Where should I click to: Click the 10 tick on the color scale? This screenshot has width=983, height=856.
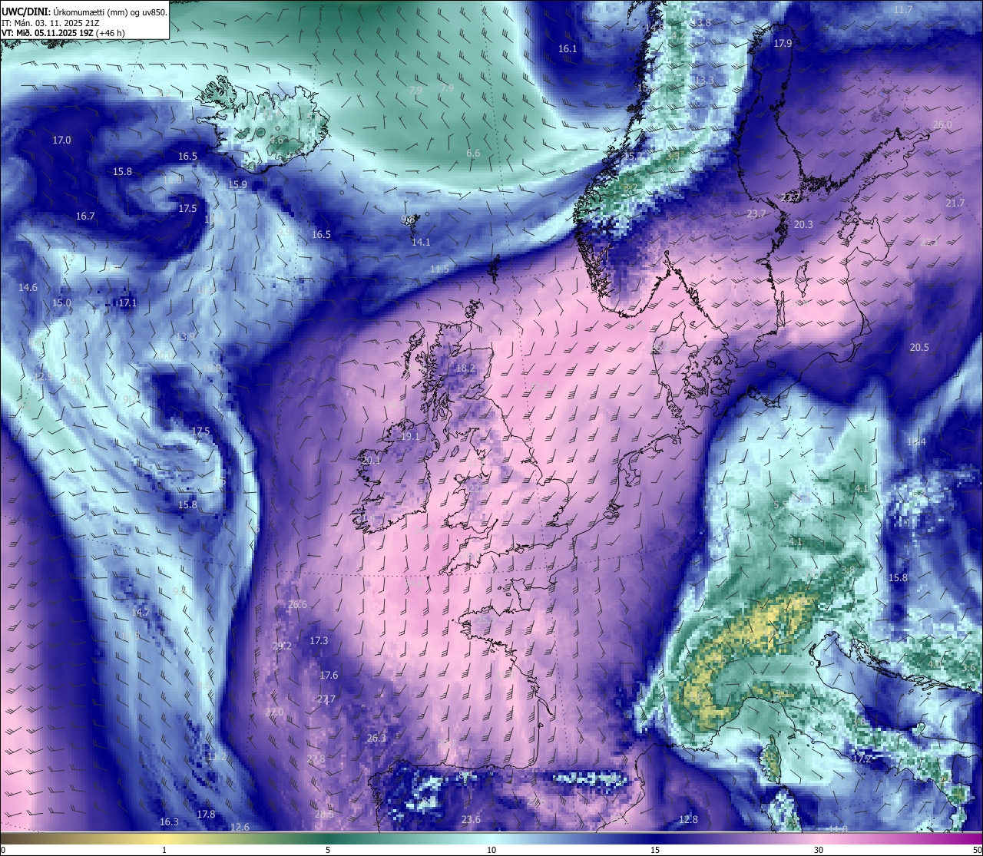pyautogui.click(x=491, y=850)
